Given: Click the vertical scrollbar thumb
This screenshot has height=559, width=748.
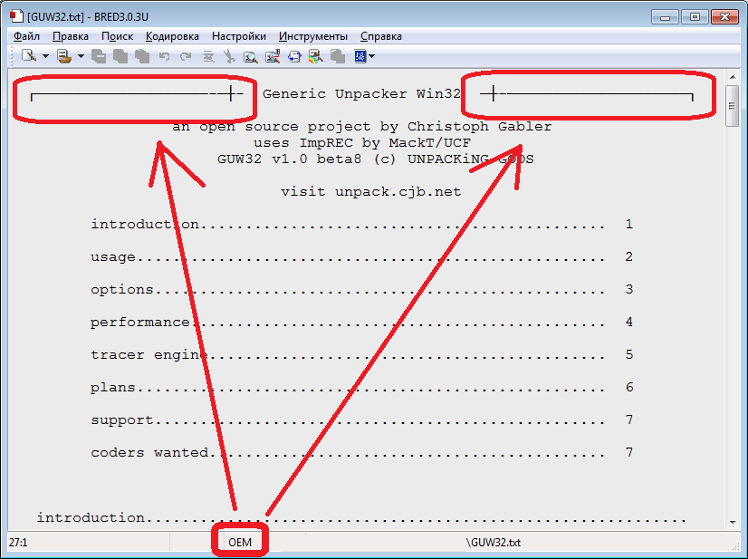Looking at the screenshot, I should pos(733,106).
